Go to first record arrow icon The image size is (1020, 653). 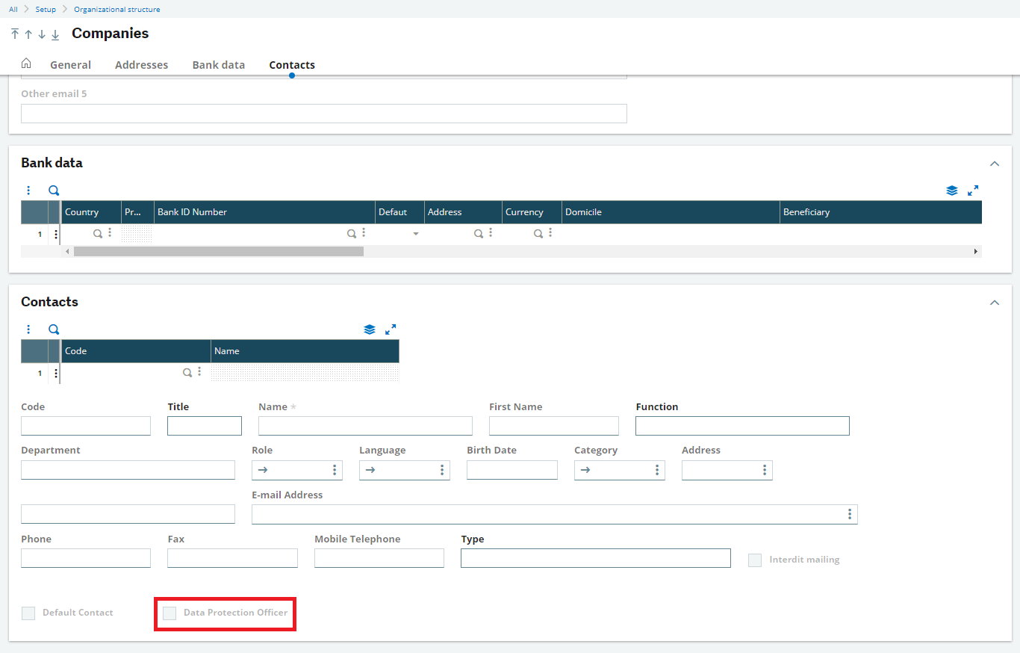15,34
